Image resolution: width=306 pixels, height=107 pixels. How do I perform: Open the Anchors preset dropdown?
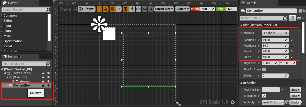[276, 33]
